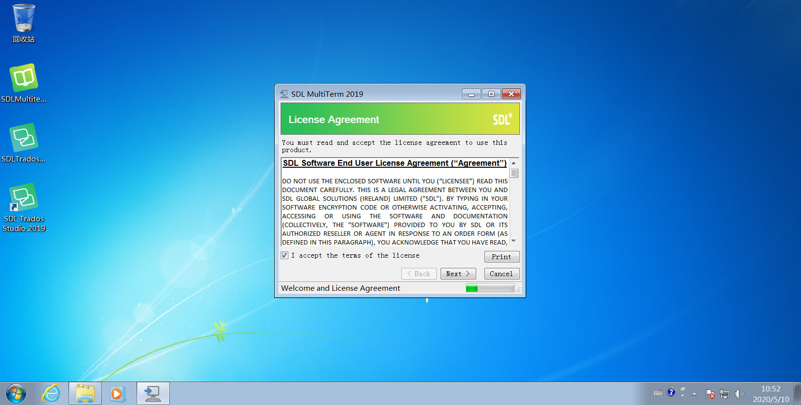This screenshot has width=801, height=405.
Task: Open File Explorer from the taskbar
Action: 85,393
